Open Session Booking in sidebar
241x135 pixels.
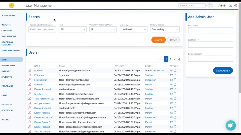click(11, 50)
